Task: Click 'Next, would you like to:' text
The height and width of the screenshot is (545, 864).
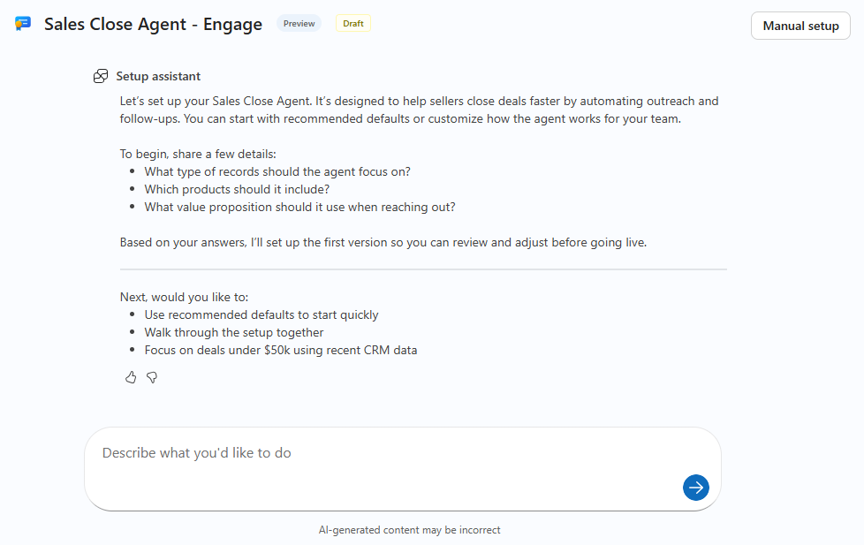Action: [x=184, y=297]
